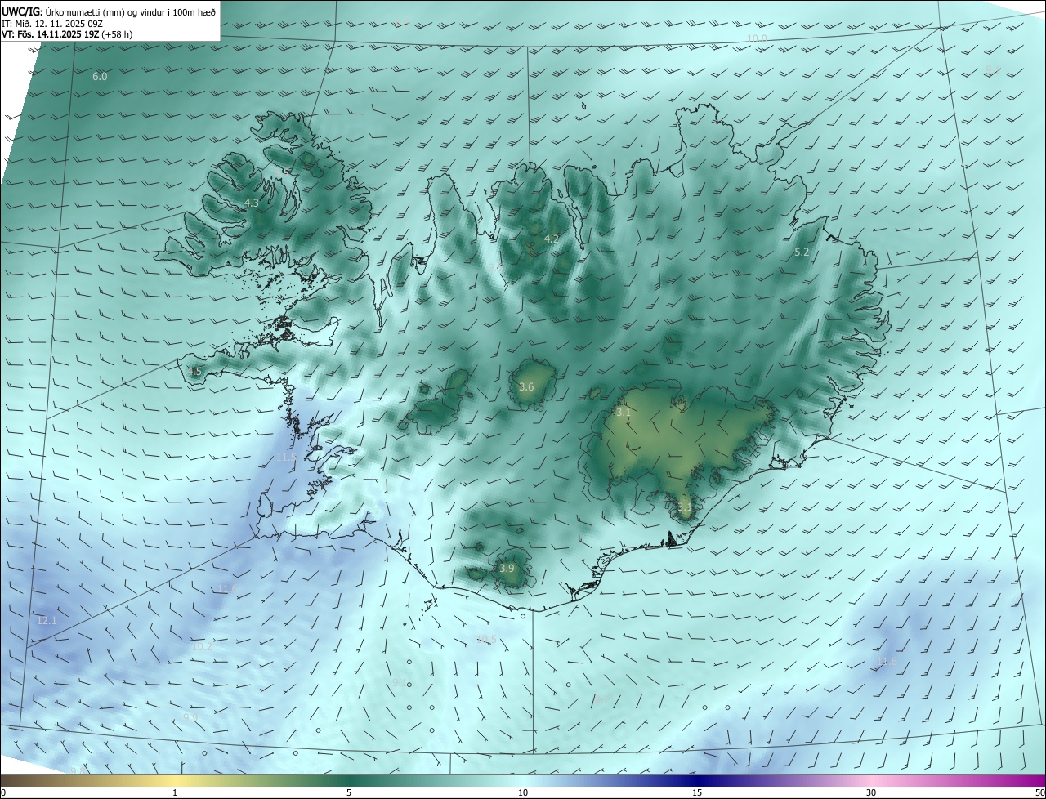Select the 0 tick on the color scale
The width and height of the screenshot is (1046, 799).
pyautogui.click(x=3, y=792)
